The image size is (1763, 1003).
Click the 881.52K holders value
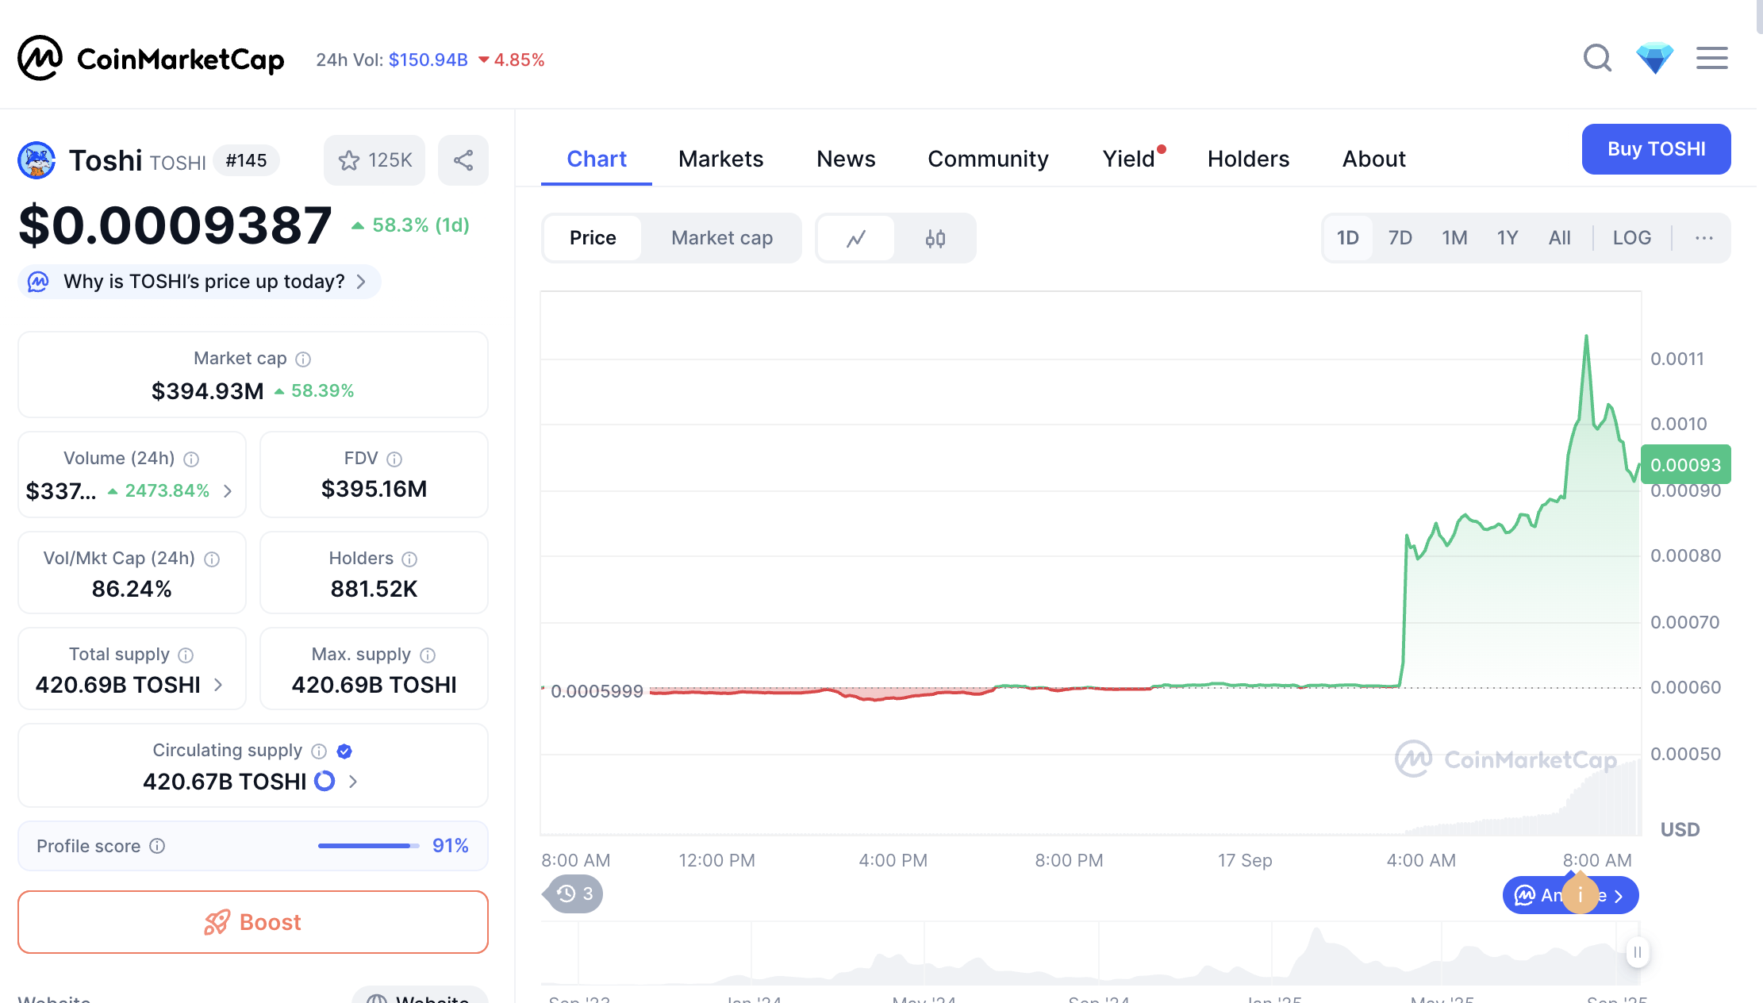(x=374, y=589)
